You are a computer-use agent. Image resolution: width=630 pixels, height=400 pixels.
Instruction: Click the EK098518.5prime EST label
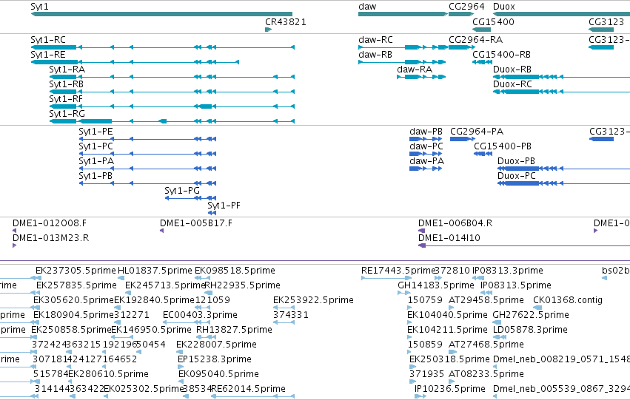pos(235,271)
